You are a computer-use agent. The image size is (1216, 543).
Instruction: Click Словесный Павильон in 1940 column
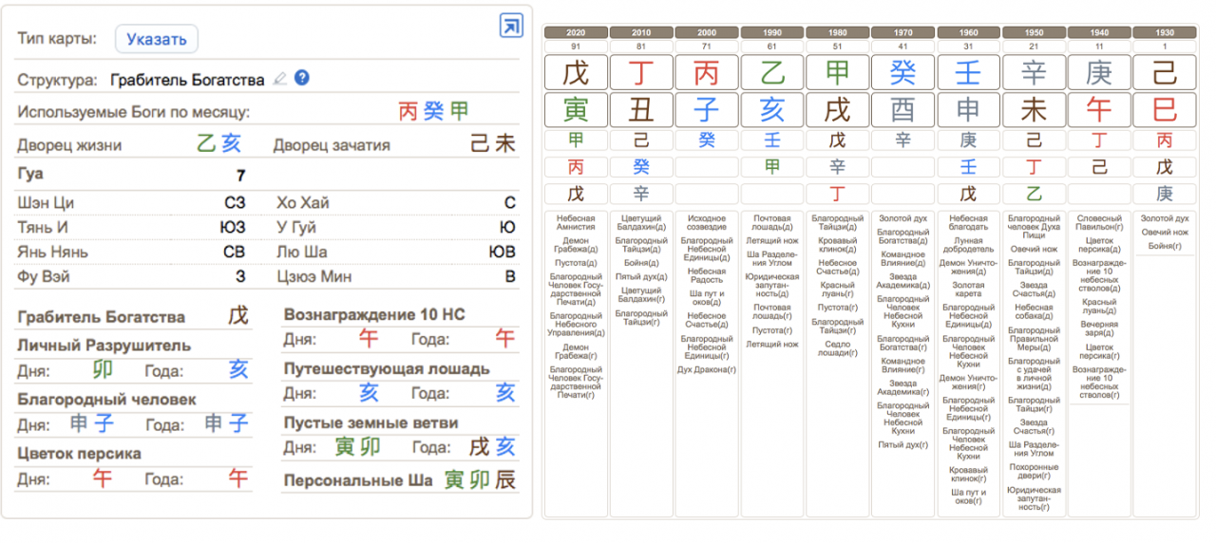coord(1099,222)
